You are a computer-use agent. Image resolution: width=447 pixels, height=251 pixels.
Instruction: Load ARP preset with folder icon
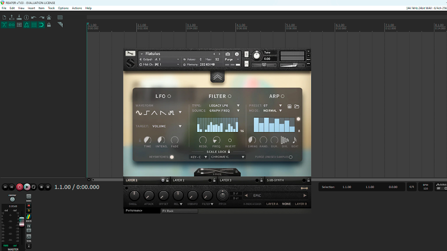(x=297, y=106)
